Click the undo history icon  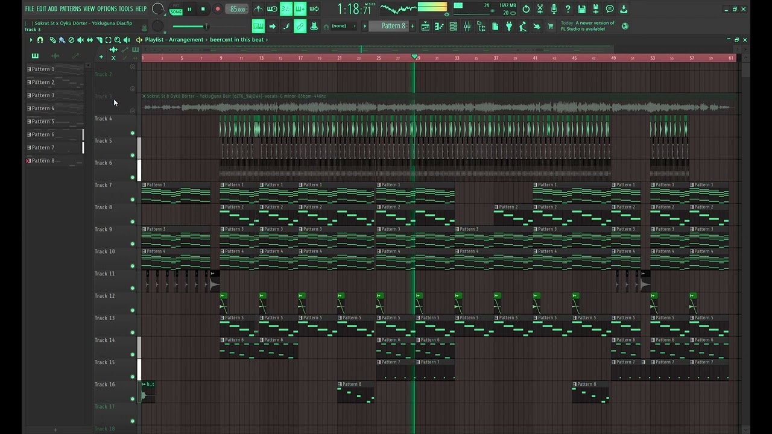tap(526, 9)
